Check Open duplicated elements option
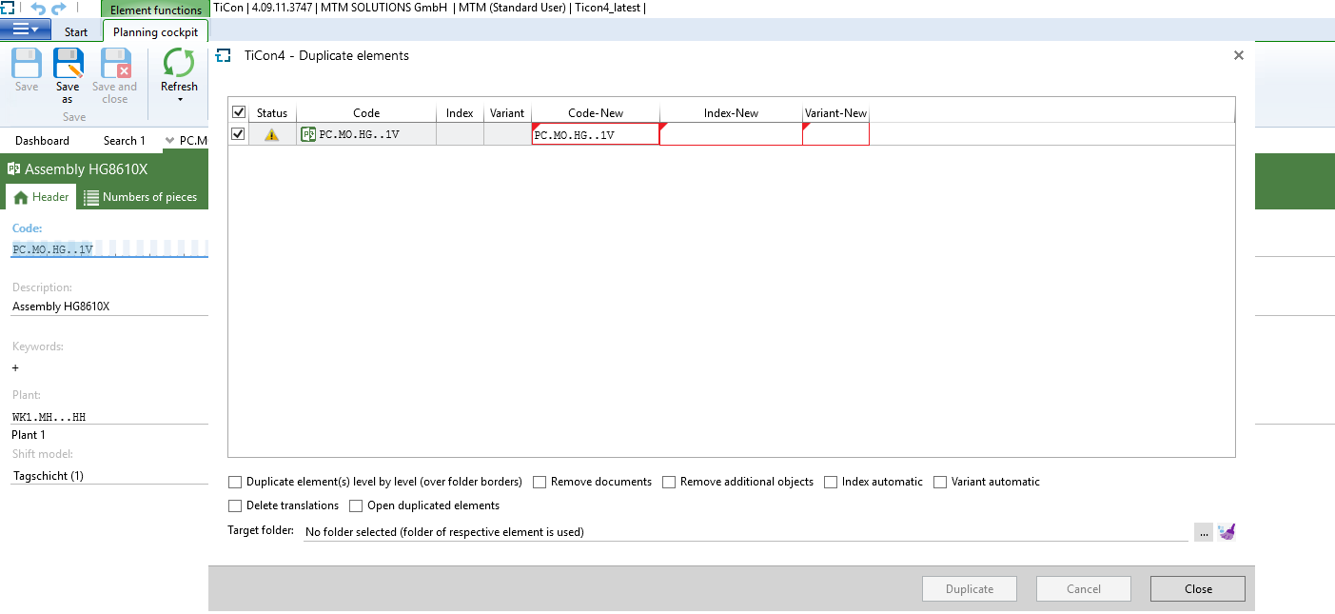Screen dimensions: 1335x614 (x=356, y=506)
